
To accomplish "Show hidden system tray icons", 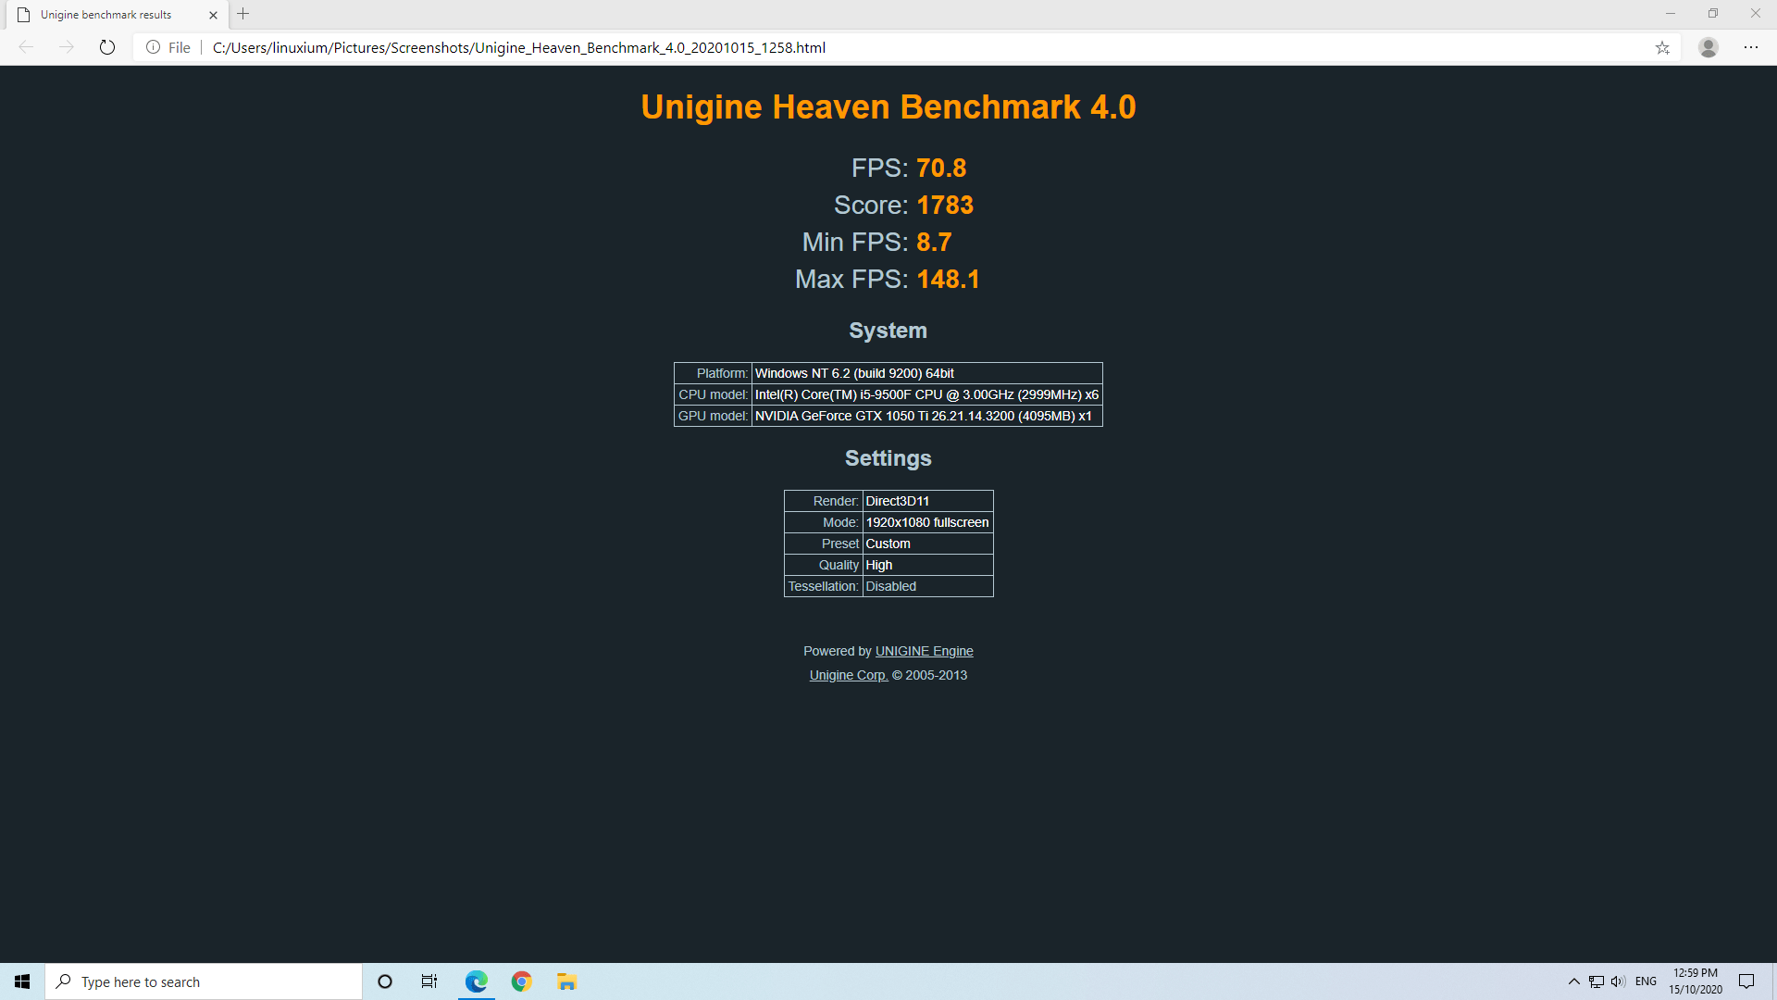I will (1574, 981).
